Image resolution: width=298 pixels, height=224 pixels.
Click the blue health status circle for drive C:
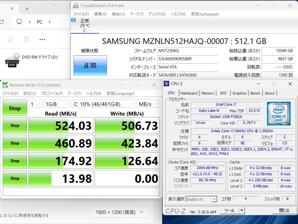click(73, 20)
